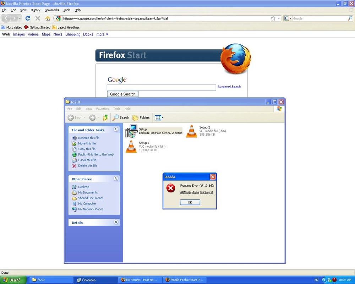Collapse Other Places panel
This screenshot has height=284, width=355.
click(116, 179)
